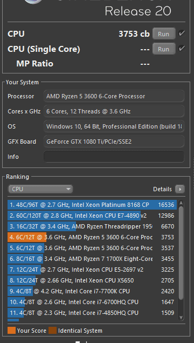194x343 pixels.
Task: Select the Ryzen 7 1700X ranking entry
Action: click(91, 259)
